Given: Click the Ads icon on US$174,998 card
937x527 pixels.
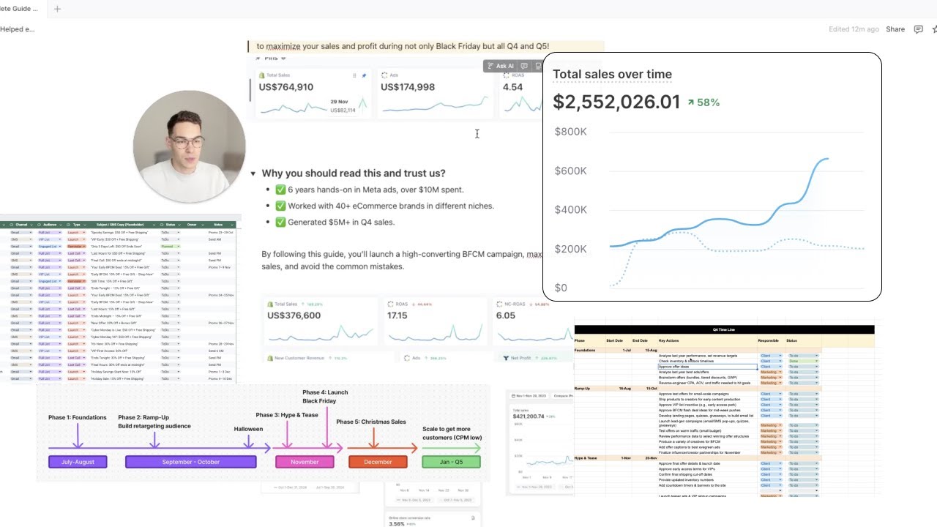Looking at the screenshot, I should 384,75.
